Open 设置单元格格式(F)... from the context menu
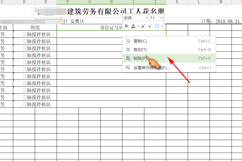The height and width of the screenshot is (161, 242). click(169, 68)
